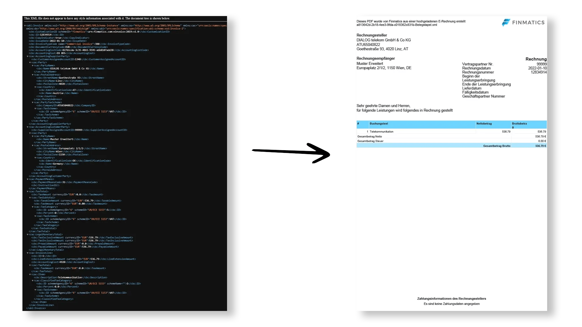Select the AccountingCost ER BDS line
The image size is (582, 327).
(62, 53)
